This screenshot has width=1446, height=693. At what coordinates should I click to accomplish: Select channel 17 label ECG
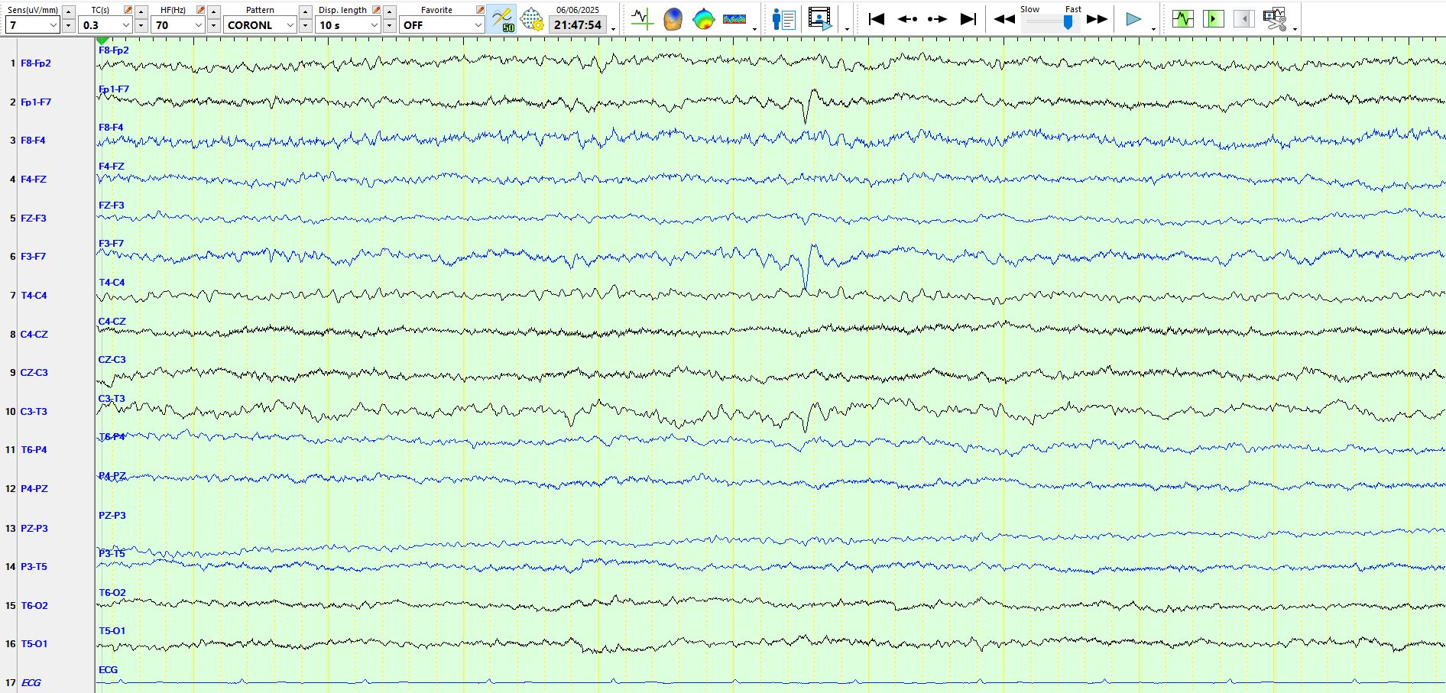(x=31, y=683)
